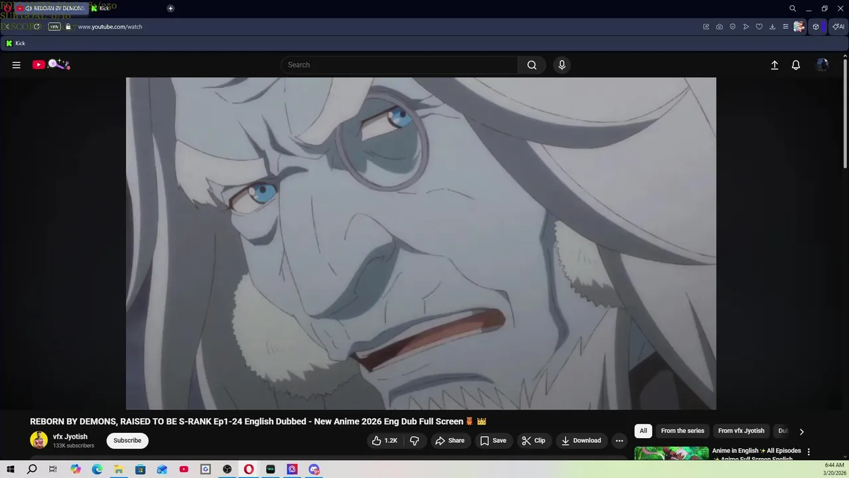The width and height of the screenshot is (849, 478).
Task: Create a Clip from this video
Action: pyautogui.click(x=533, y=441)
